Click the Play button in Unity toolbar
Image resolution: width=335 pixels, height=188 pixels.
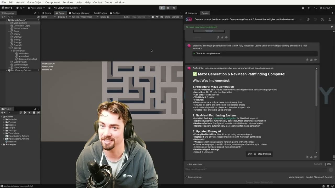click(162, 8)
